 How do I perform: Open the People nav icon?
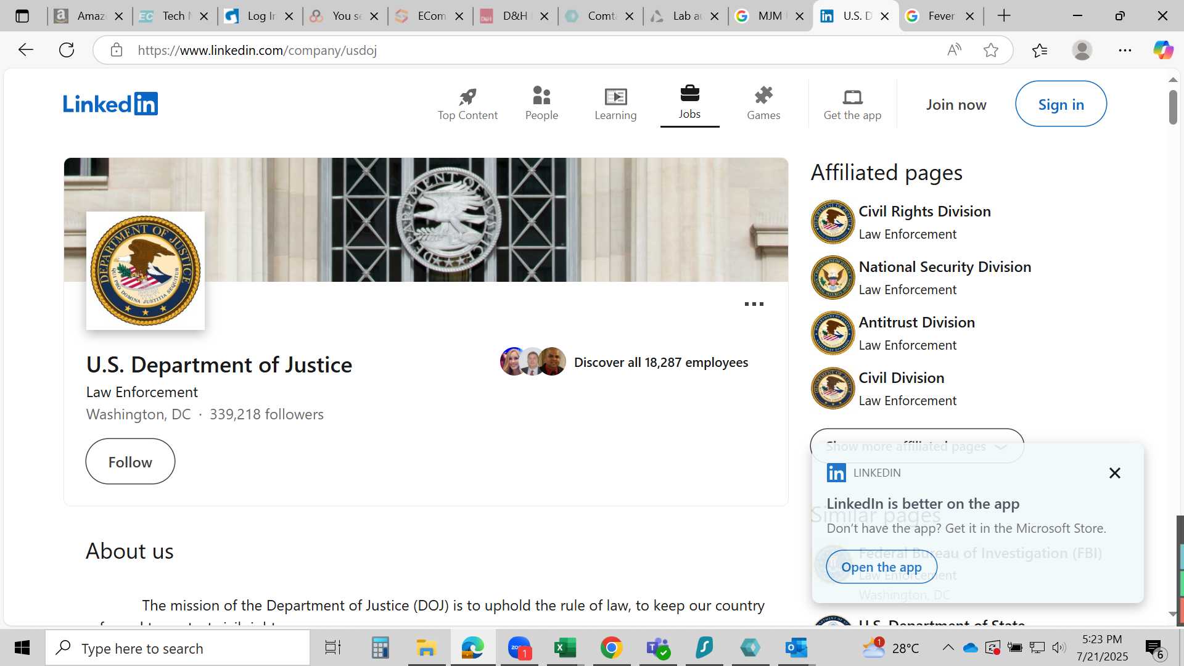[x=541, y=96]
